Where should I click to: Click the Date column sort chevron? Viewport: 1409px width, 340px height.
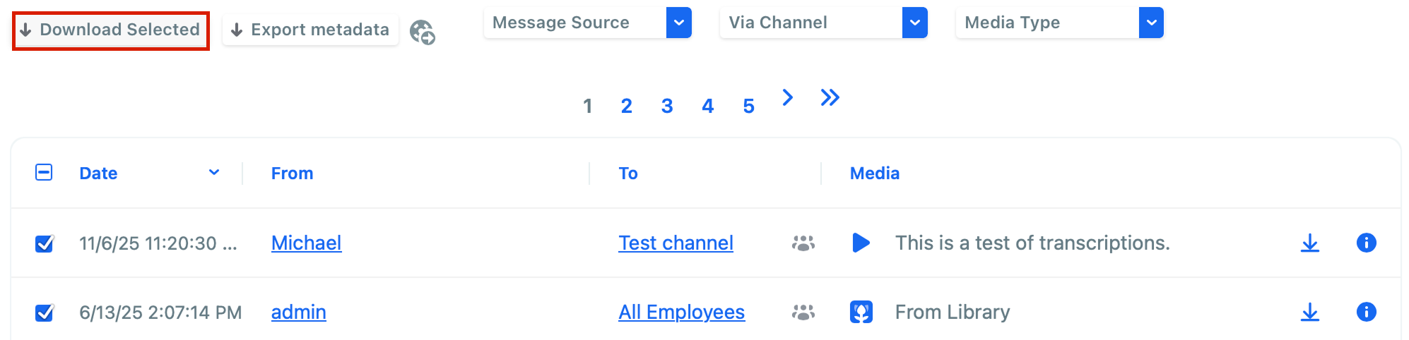click(x=214, y=173)
